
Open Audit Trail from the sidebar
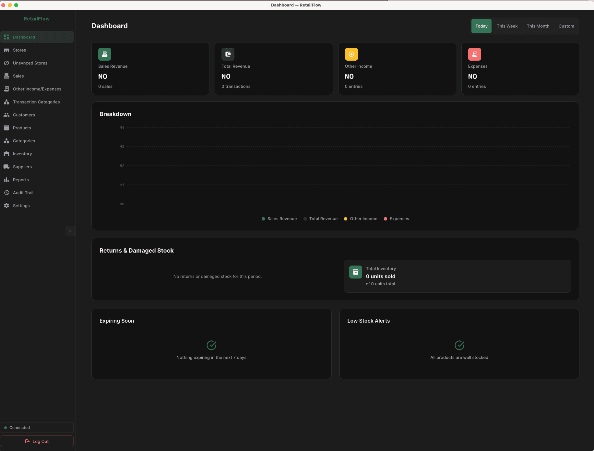(37, 193)
